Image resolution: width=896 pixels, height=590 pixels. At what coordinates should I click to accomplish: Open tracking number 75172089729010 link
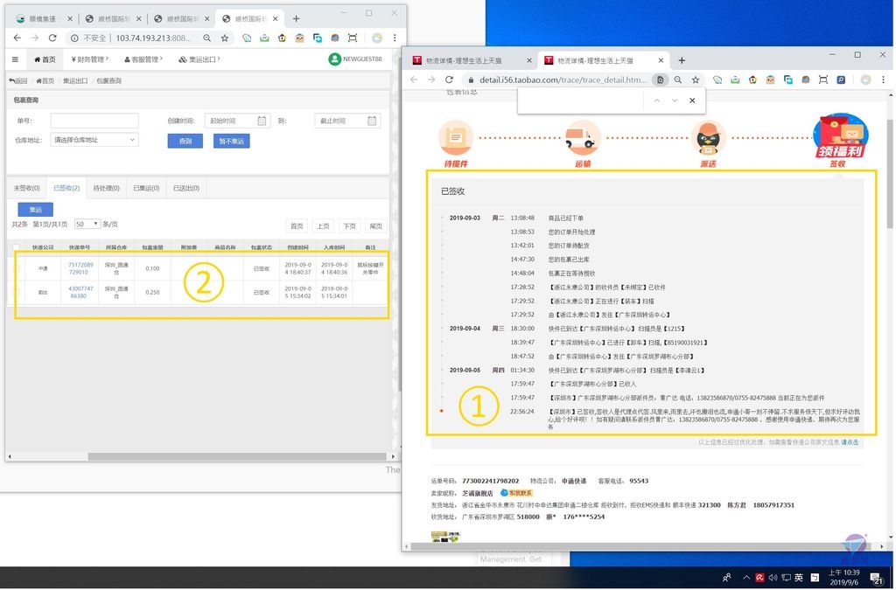pos(80,268)
